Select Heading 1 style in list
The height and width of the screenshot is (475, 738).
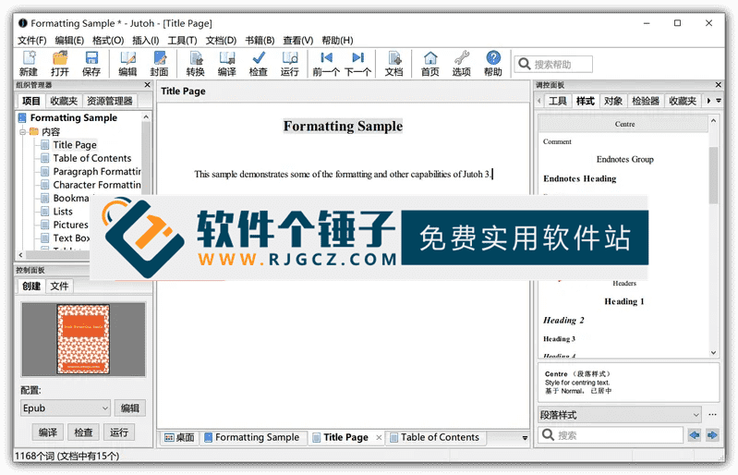click(x=624, y=301)
